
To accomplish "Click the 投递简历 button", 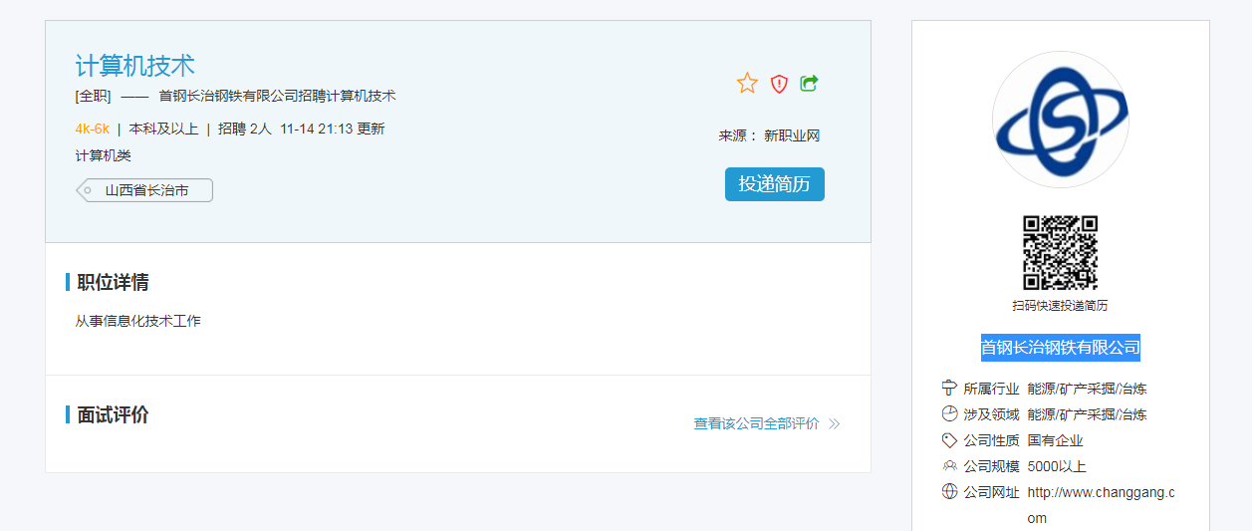I will pos(774,184).
